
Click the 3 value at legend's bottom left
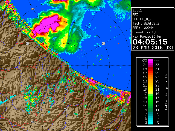(146, 123)
